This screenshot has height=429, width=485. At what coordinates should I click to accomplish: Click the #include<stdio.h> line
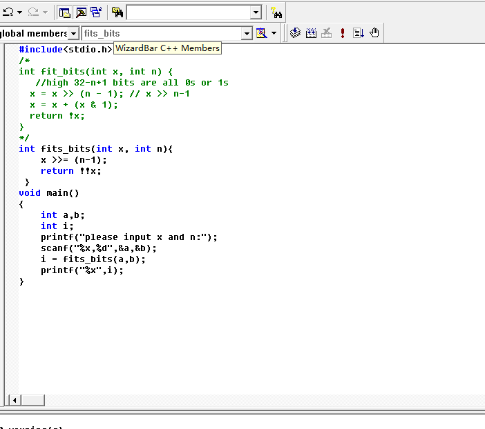[65, 50]
